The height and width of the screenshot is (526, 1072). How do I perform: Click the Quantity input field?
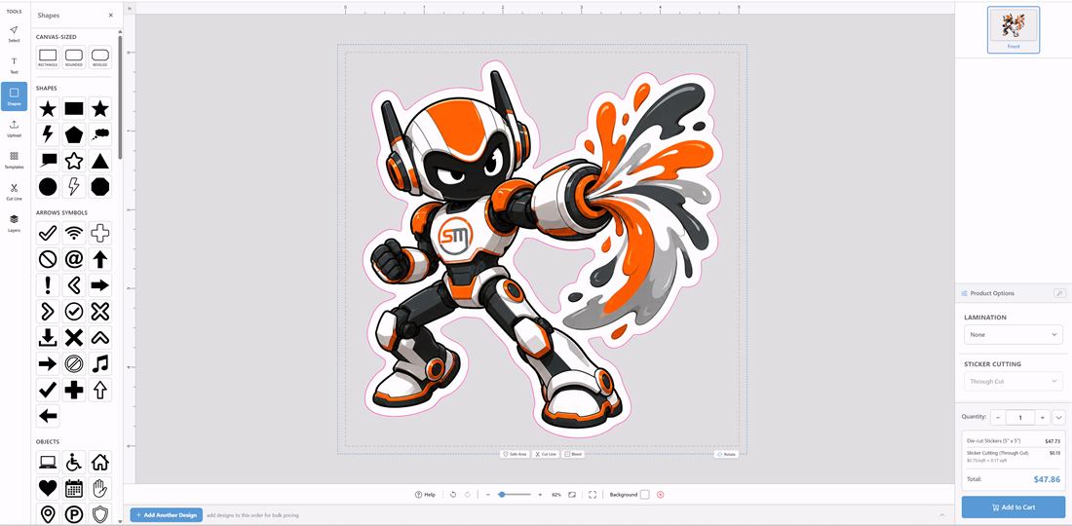(1020, 417)
